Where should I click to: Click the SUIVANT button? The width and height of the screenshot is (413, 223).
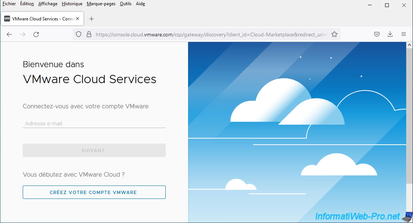(x=94, y=150)
